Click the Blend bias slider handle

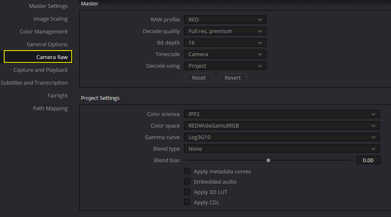pyautogui.click(x=268, y=160)
